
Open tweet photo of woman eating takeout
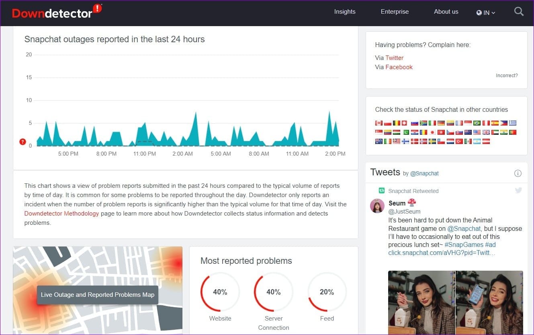(x=421, y=302)
